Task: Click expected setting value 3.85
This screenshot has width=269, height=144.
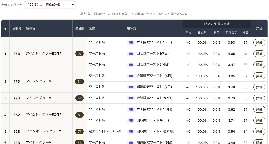Action: [x=231, y=76]
